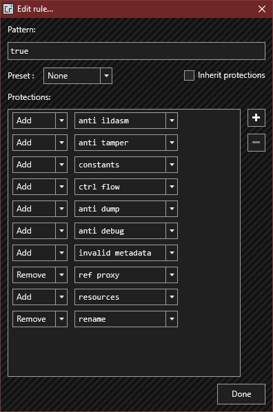Enable the Inherit protections checkbox

[189, 75]
